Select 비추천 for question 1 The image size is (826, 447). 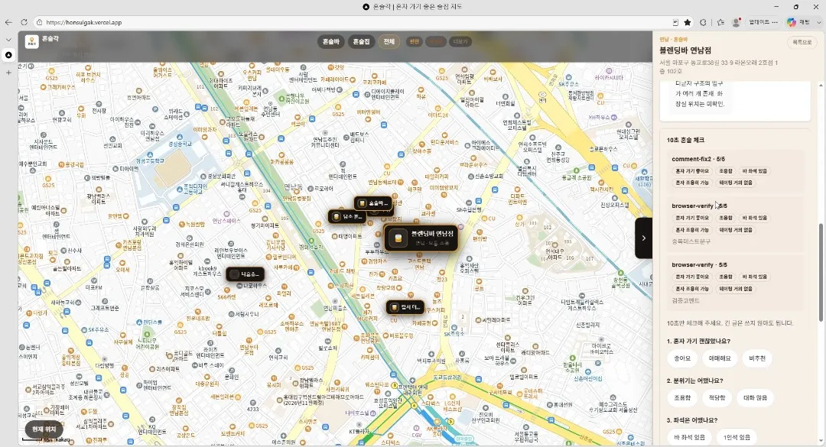point(757,358)
